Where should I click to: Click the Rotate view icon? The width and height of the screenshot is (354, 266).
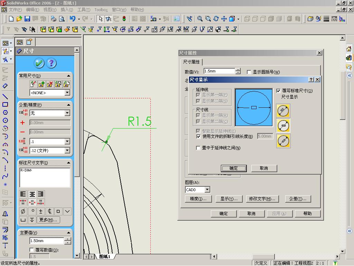(216, 19)
